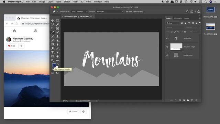
Task: Click the info button in browser
Action: click(83, 112)
